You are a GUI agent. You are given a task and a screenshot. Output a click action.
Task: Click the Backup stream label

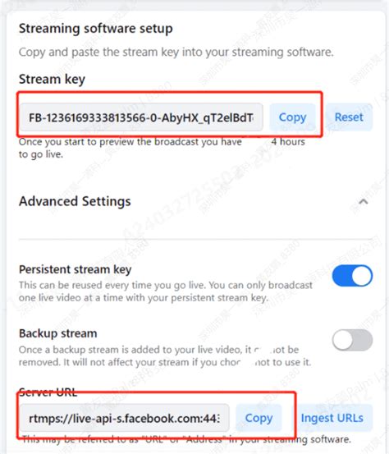58,333
